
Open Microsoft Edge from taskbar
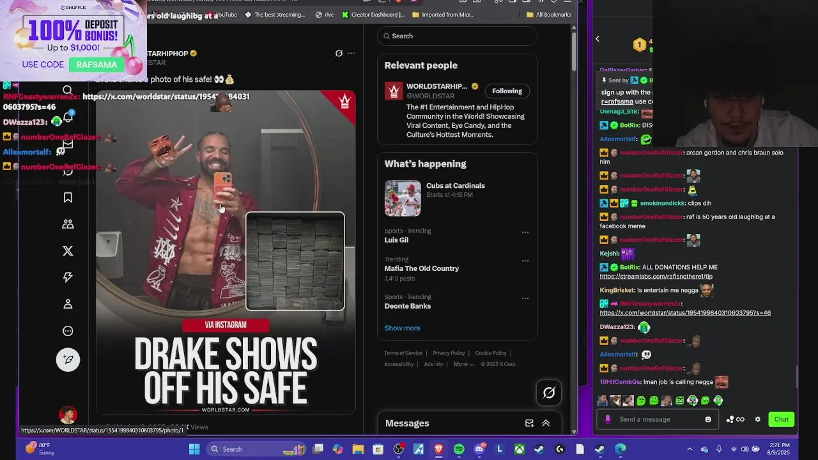[621, 449]
